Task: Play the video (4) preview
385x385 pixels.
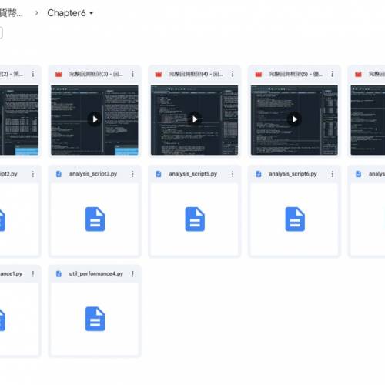Action: coord(194,120)
